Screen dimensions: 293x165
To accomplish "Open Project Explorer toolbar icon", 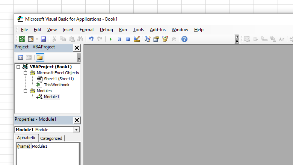I will (148, 39).
